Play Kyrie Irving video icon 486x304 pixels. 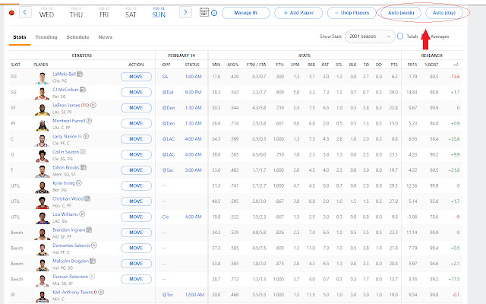(79, 183)
